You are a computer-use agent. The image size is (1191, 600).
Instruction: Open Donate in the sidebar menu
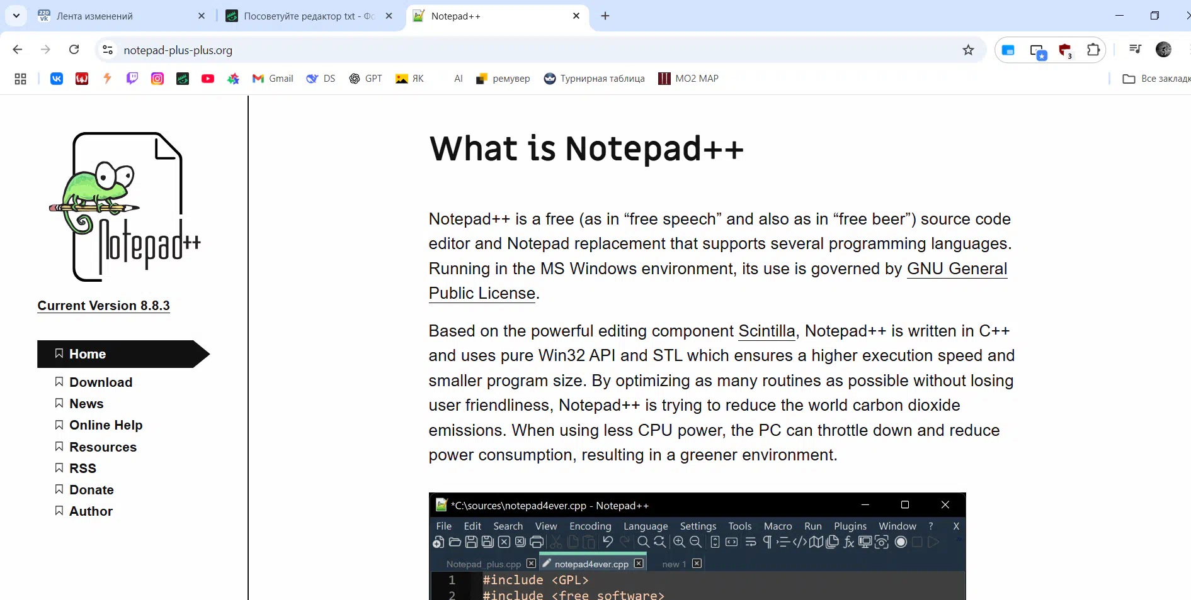pyautogui.click(x=84, y=490)
